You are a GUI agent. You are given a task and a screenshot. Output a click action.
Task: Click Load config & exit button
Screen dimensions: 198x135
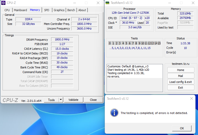tap(180, 82)
